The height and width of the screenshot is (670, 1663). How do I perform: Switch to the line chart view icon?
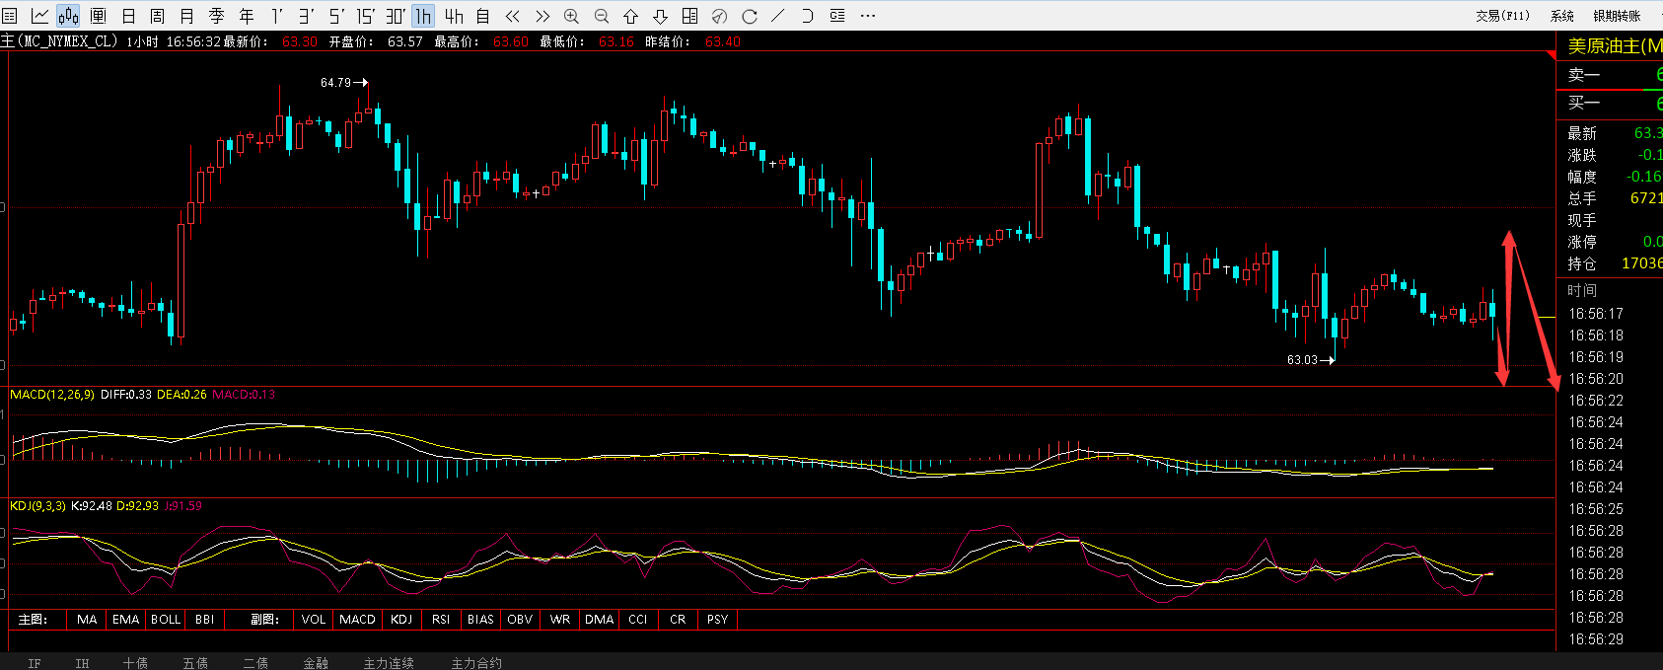pos(40,16)
